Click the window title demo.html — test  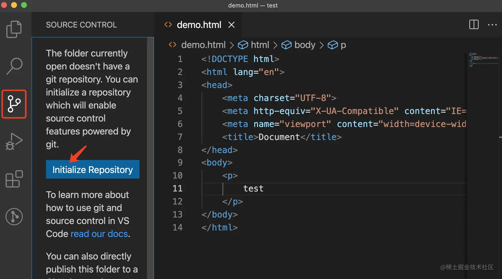(x=253, y=5)
